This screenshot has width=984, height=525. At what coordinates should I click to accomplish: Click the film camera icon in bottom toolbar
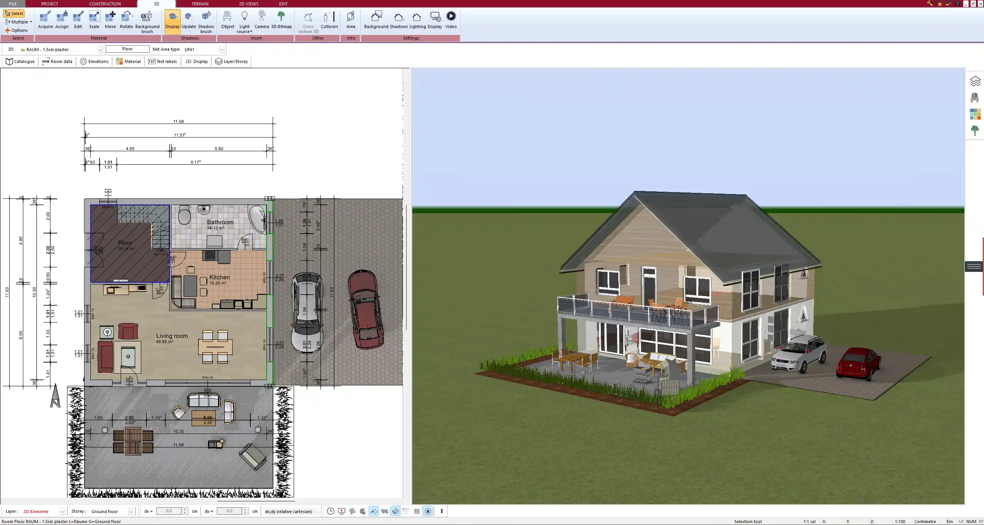tap(352, 511)
